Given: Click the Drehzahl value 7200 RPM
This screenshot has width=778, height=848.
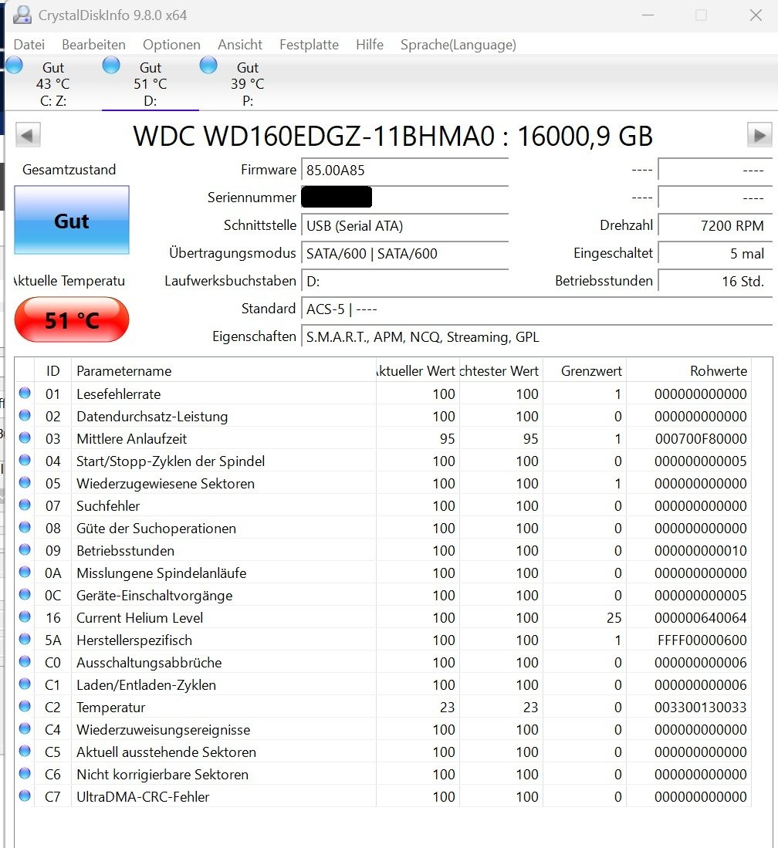Looking at the screenshot, I should pyautogui.click(x=715, y=225).
